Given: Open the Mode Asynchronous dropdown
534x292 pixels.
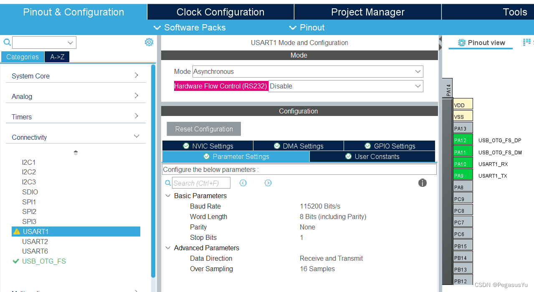Looking at the screenshot, I should coord(308,72).
